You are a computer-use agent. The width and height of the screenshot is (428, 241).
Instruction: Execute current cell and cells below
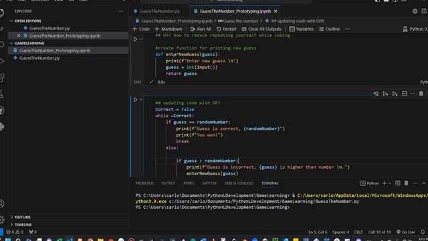coord(395,94)
